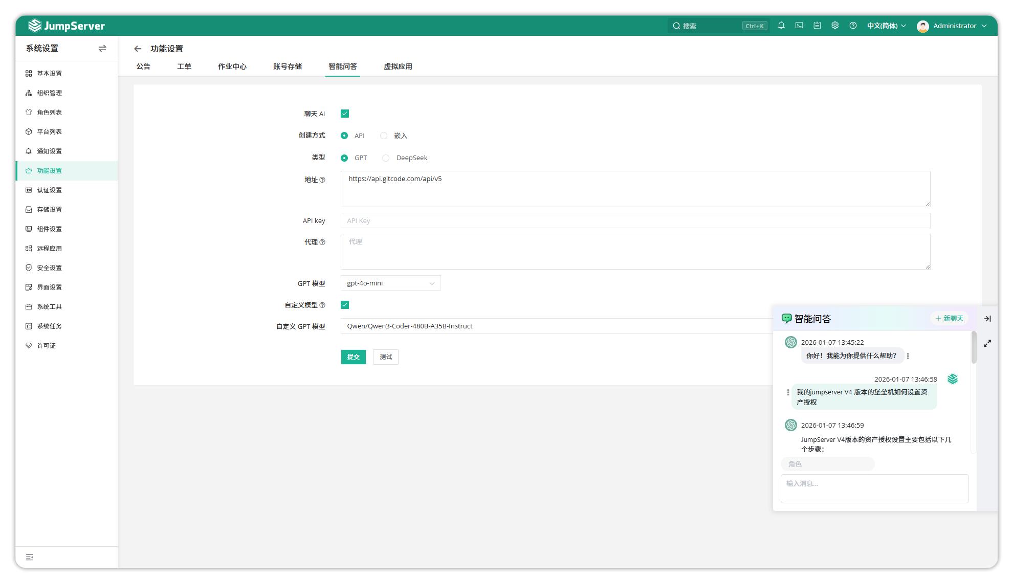
Task: Select the 嵌入 creation method radio
Action: [384, 136]
